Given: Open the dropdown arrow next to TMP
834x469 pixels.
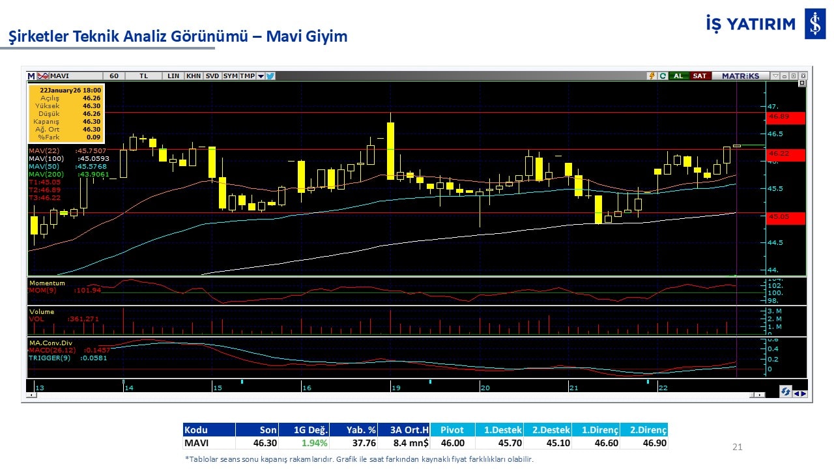Looking at the screenshot, I should coord(261,76).
